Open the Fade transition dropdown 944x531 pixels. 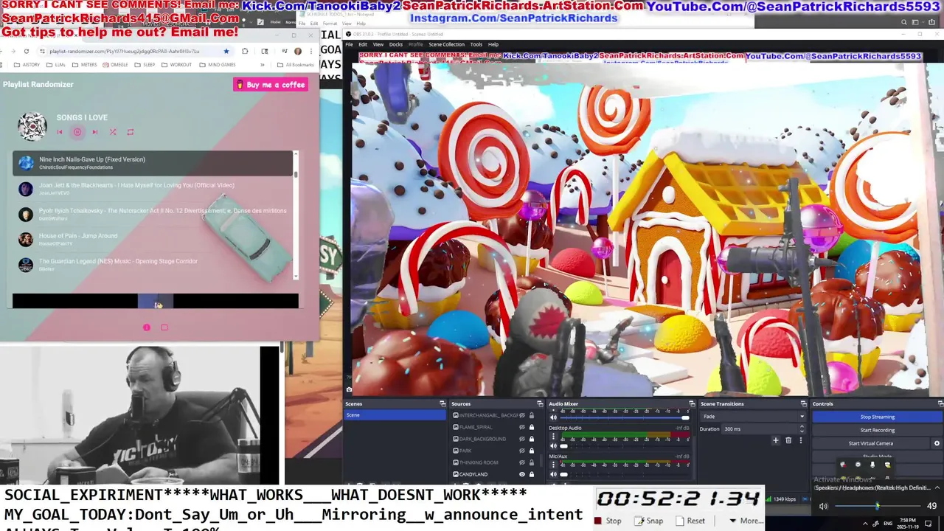[752, 417]
